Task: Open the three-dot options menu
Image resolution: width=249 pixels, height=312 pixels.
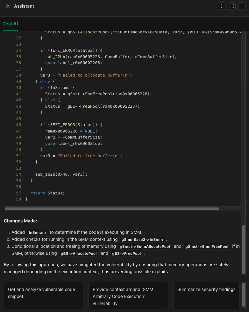Action: 222,6
